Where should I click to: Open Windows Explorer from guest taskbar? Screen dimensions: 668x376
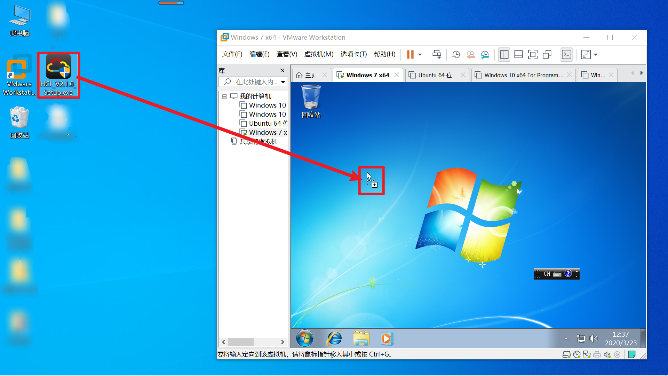pyautogui.click(x=361, y=338)
